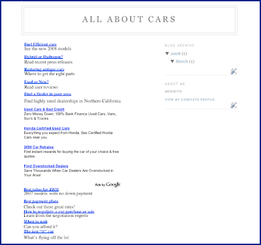The width and height of the screenshot is (261, 245).
Task: Click text Learn from the negotiation experts
Action: (x=56, y=216)
